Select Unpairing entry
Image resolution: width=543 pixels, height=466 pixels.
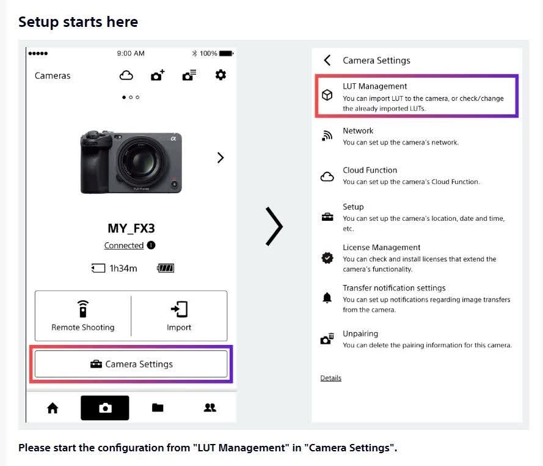coord(417,339)
